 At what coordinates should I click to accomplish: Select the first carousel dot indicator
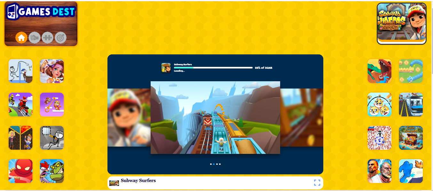(x=211, y=164)
